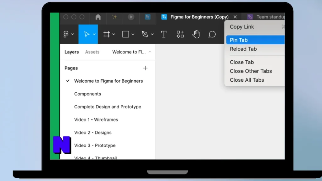Switch to the Assets tab

[92, 52]
